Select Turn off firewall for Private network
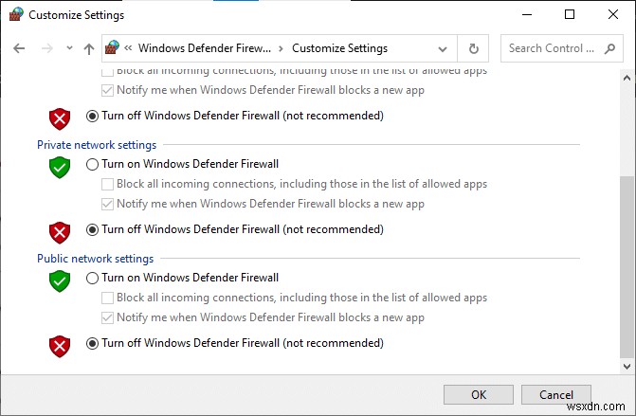This screenshot has height=416, width=636. pyautogui.click(x=92, y=229)
